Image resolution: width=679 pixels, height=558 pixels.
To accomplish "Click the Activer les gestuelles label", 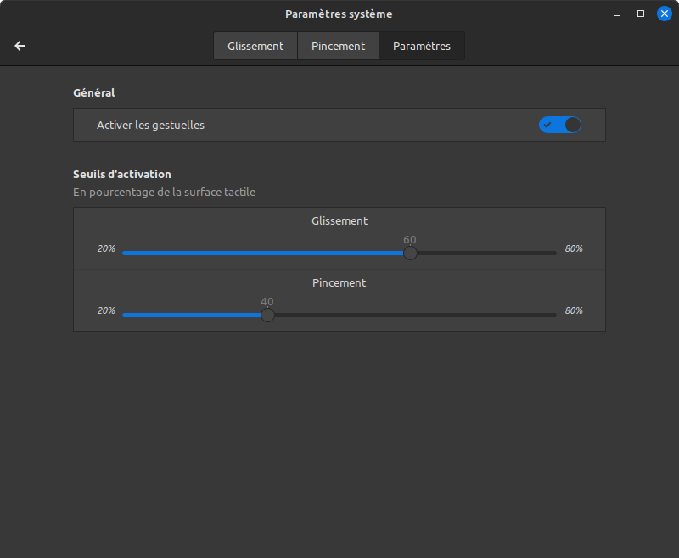I will click(150, 125).
